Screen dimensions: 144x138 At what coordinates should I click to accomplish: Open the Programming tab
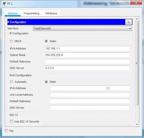click(31, 13)
